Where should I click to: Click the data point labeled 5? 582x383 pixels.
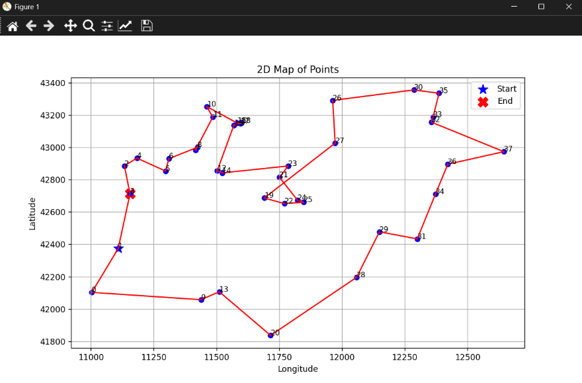(166, 171)
